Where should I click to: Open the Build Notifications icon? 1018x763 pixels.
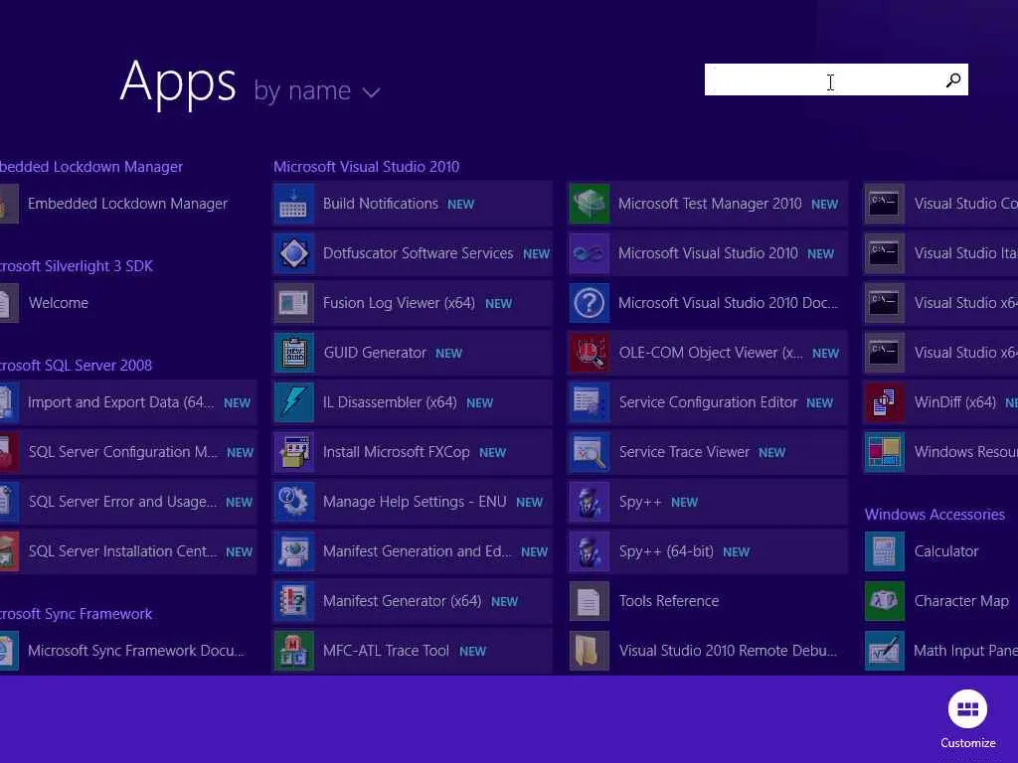[x=293, y=204]
